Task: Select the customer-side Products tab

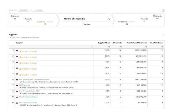Action: coord(144,20)
